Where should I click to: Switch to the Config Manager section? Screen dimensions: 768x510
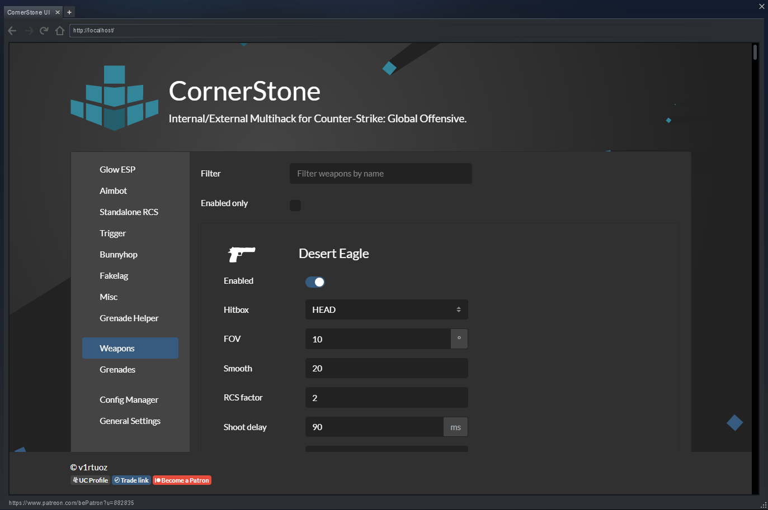coord(129,400)
